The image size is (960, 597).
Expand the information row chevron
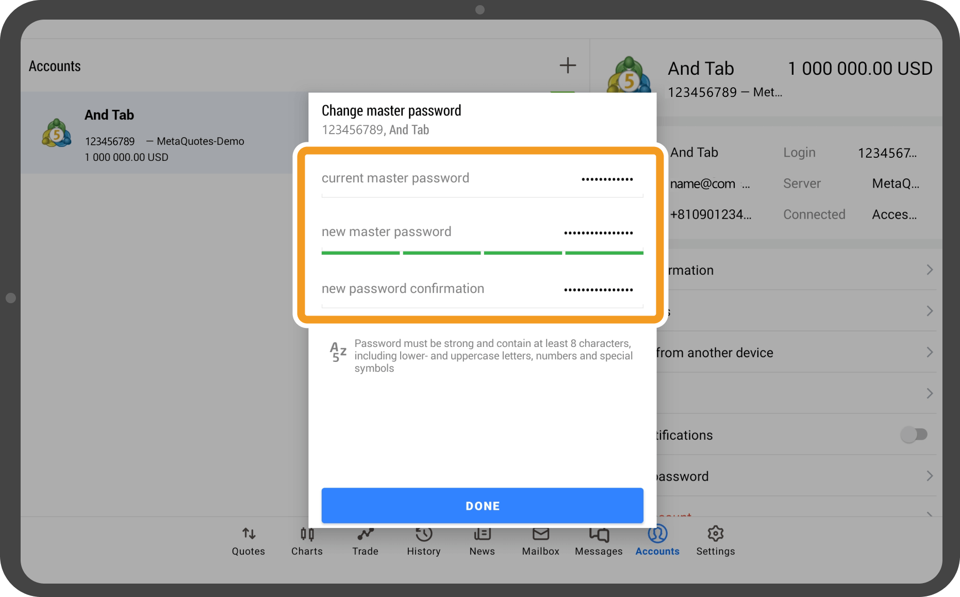[929, 270]
